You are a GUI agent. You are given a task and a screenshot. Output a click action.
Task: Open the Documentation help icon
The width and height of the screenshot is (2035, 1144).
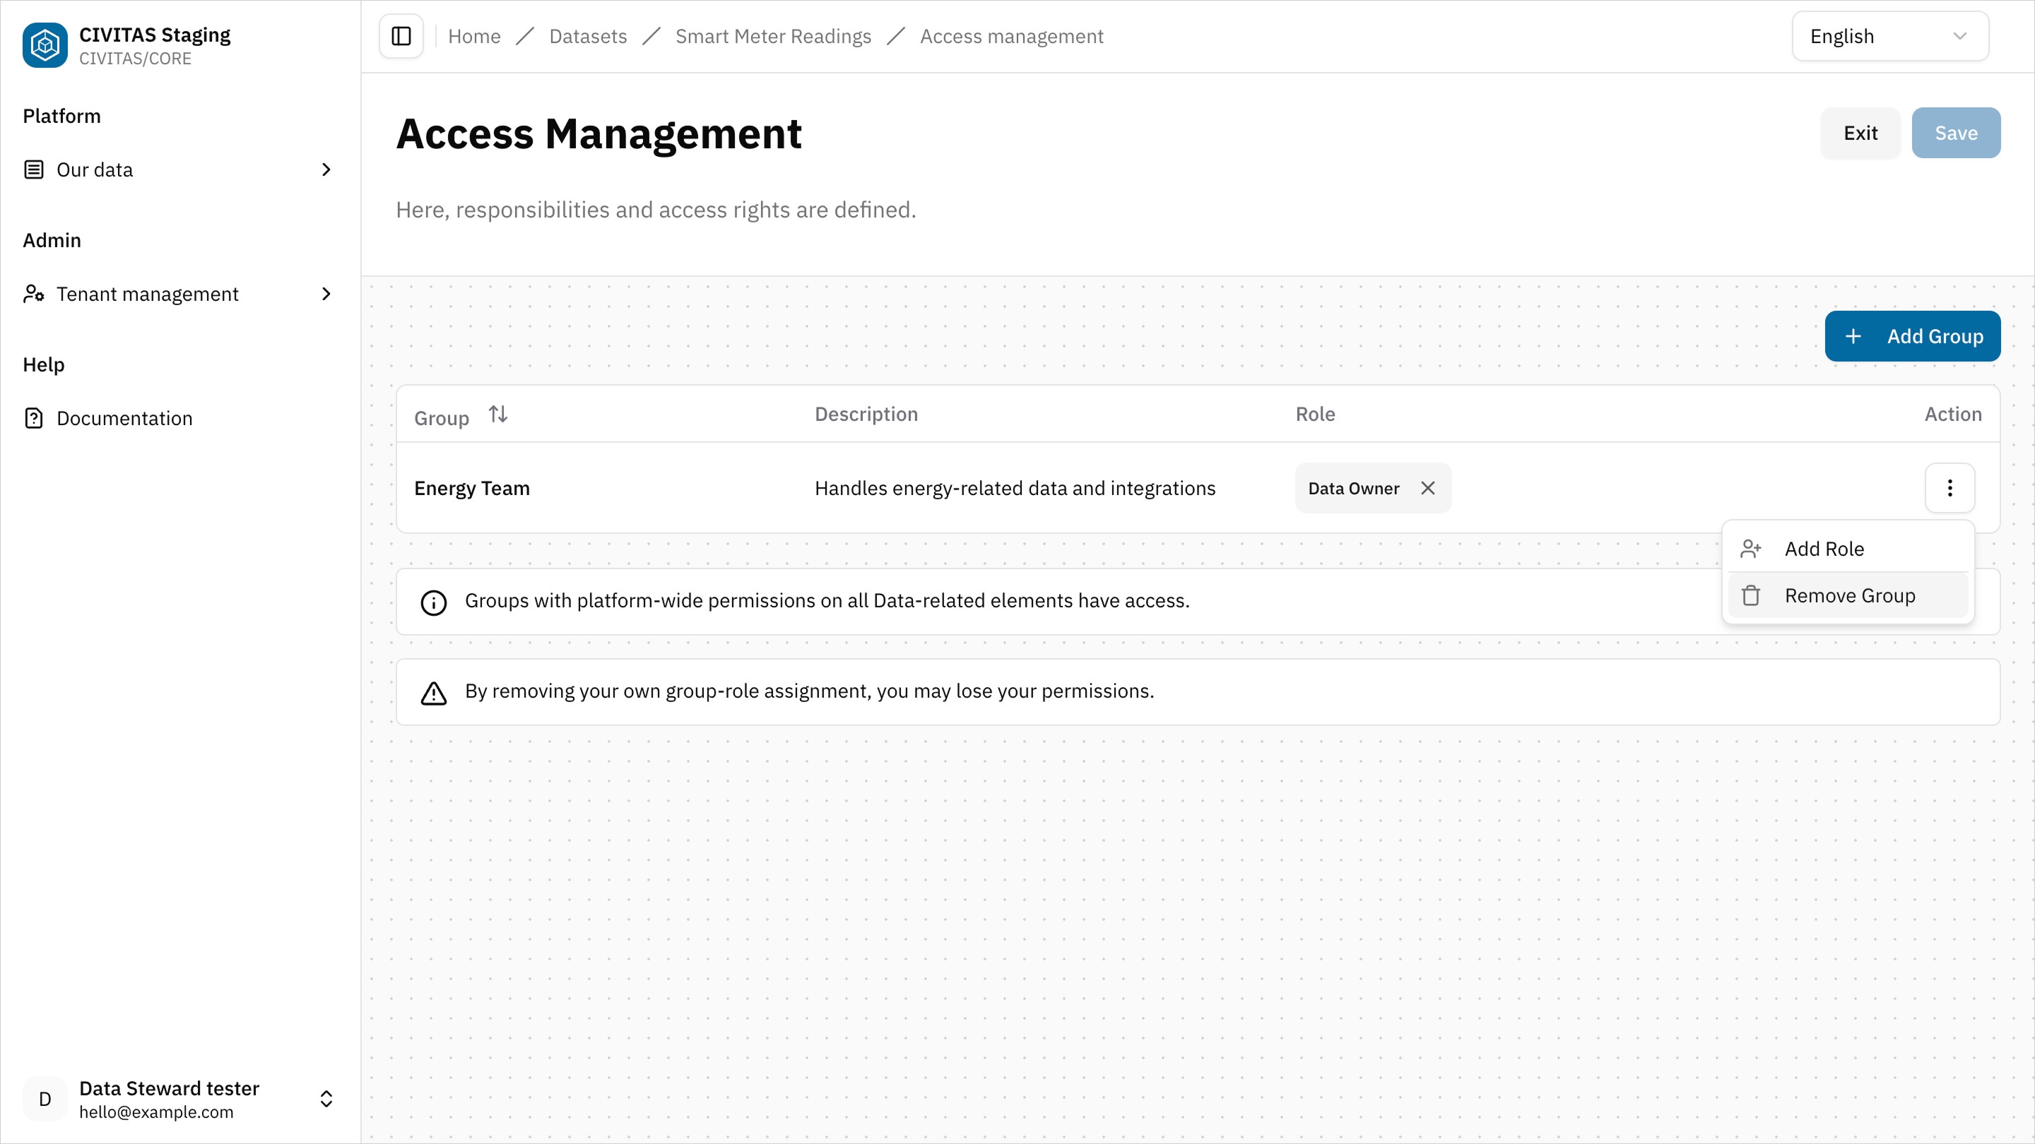click(x=33, y=417)
